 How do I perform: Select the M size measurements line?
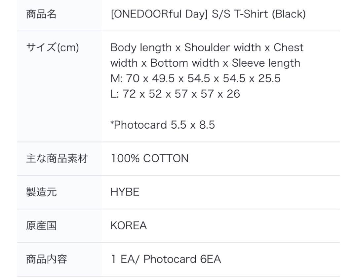click(196, 78)
